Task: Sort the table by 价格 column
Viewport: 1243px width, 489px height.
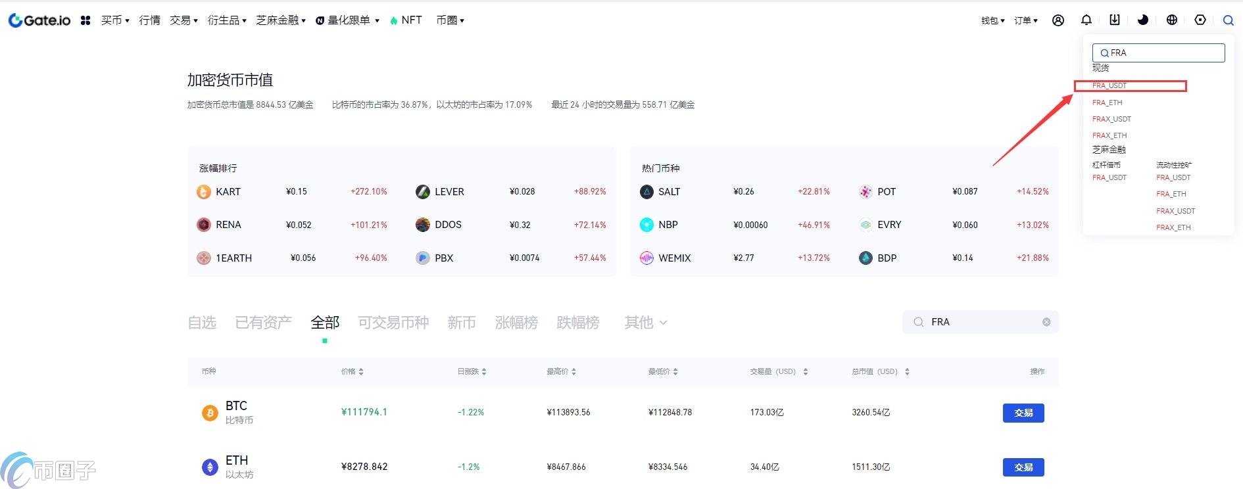Action: (353, 372)
